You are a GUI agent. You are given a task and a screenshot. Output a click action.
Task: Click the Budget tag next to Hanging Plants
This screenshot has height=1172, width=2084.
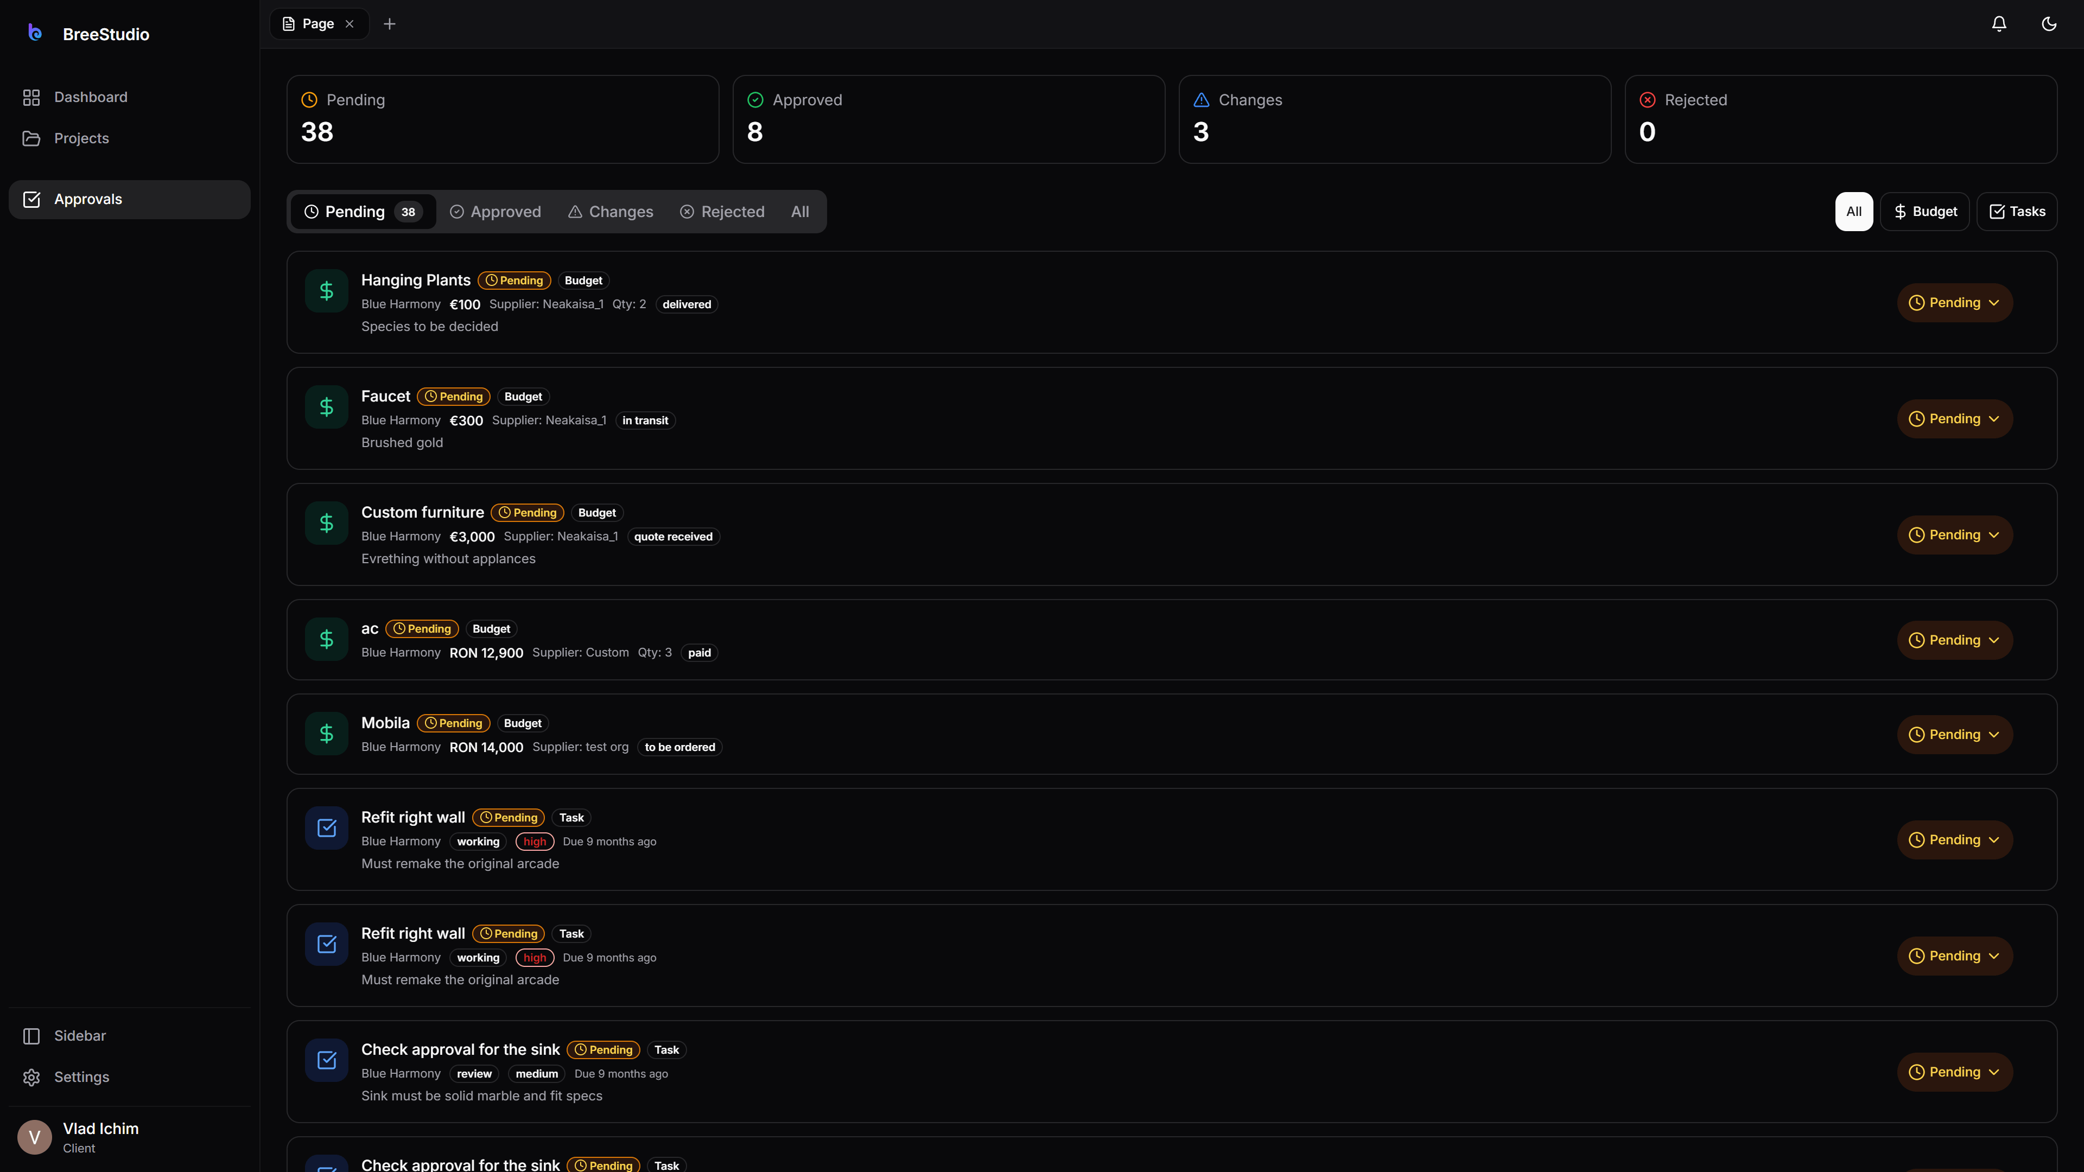click(583, 281)
